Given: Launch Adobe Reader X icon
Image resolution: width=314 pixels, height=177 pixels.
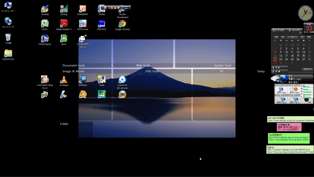Looking at the screenshot, I should 64,24.
